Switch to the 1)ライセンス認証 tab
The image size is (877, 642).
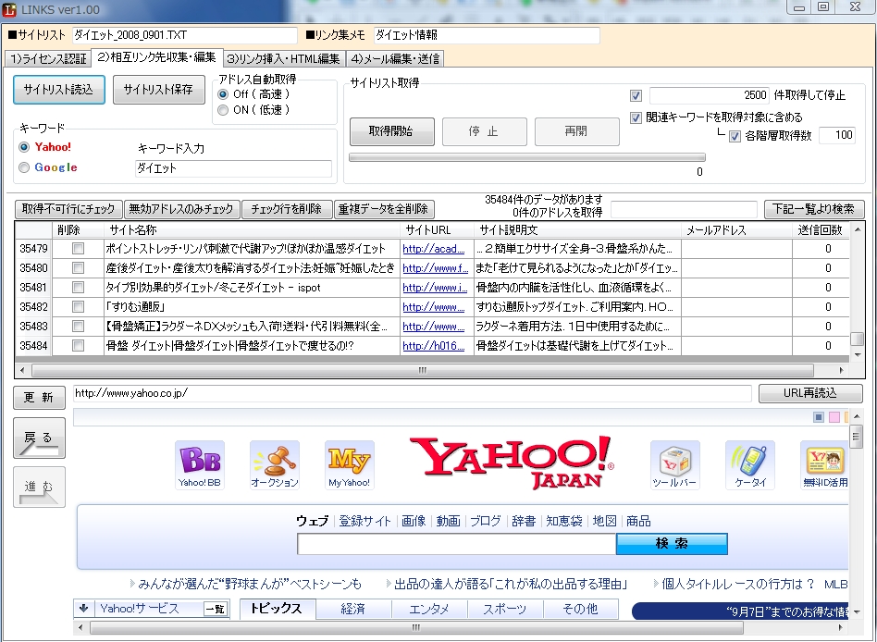click(x=49, y=58)
